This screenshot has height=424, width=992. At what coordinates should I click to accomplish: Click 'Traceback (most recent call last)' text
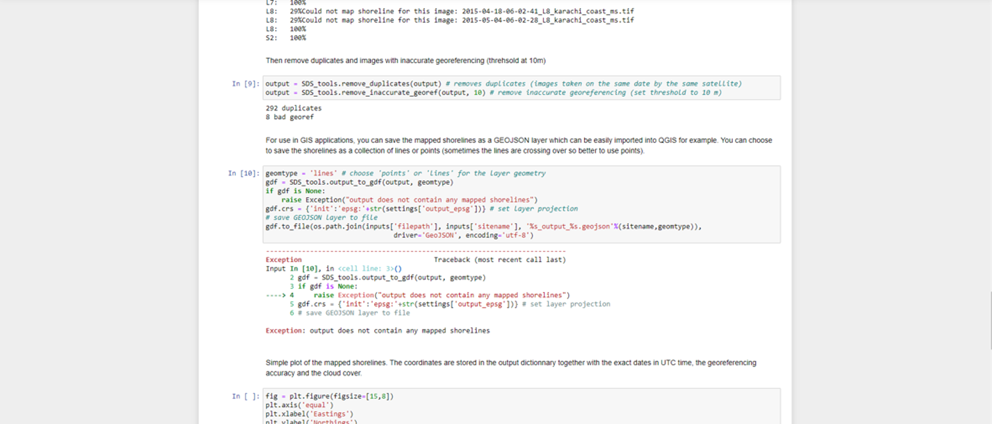(500, 260)
